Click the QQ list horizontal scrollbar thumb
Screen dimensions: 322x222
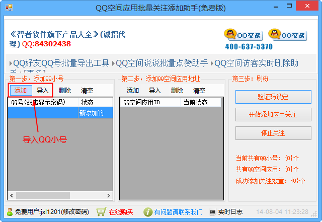43,195
